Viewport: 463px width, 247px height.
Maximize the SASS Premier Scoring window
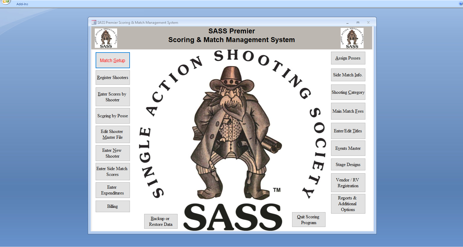point(358,23)
